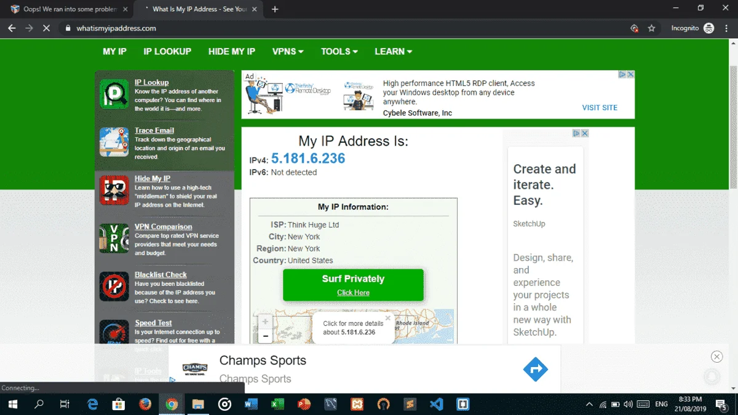Open Microsoft Store from the taskbar
Screen dimensions: 738x415
tap(119, 404)
